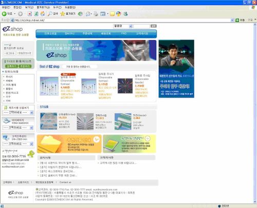Click the login button in the sidebar
The height and width of the screenshot is (208, 257).
click(x=10, y=53)
